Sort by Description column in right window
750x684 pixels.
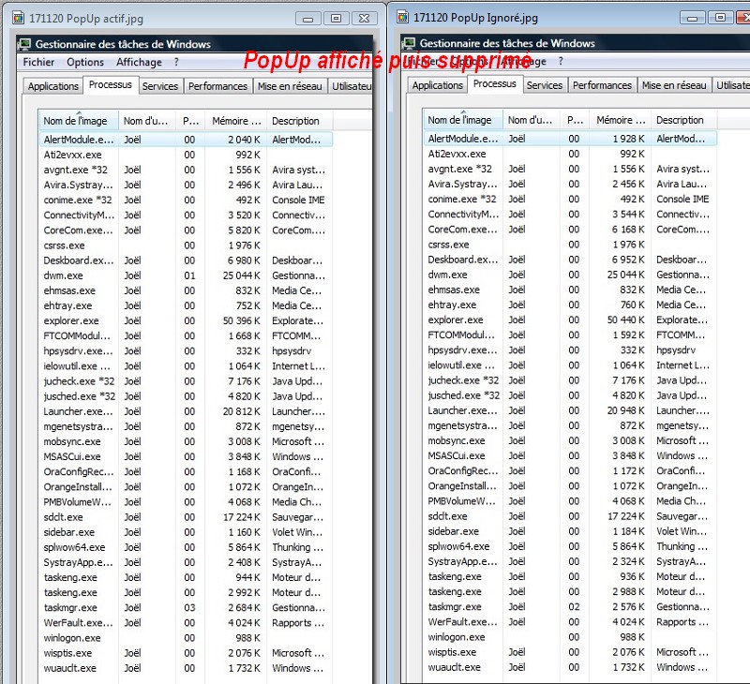[x=684, y=120]
